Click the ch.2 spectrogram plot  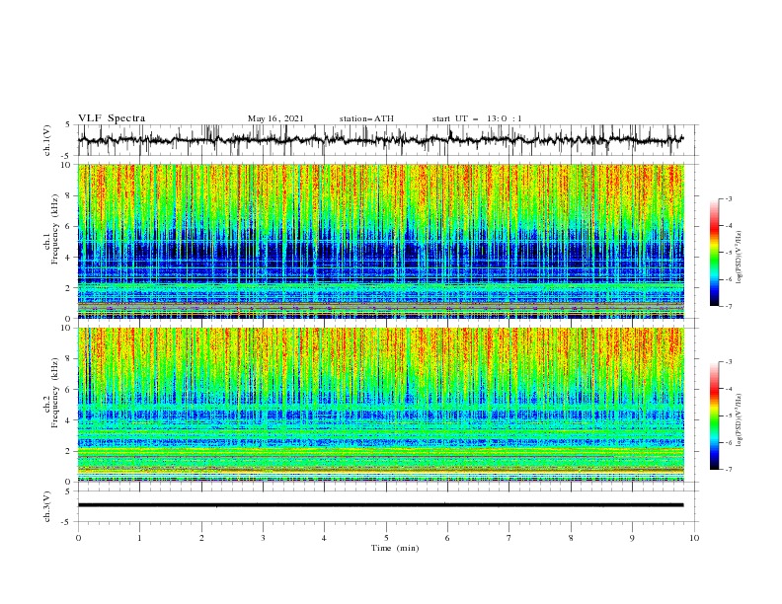point(381,405)
